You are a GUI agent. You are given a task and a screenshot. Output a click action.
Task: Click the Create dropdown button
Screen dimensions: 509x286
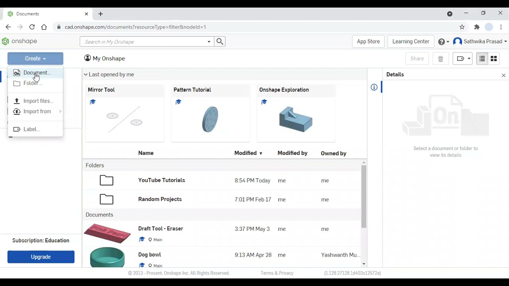pos(35,58)
